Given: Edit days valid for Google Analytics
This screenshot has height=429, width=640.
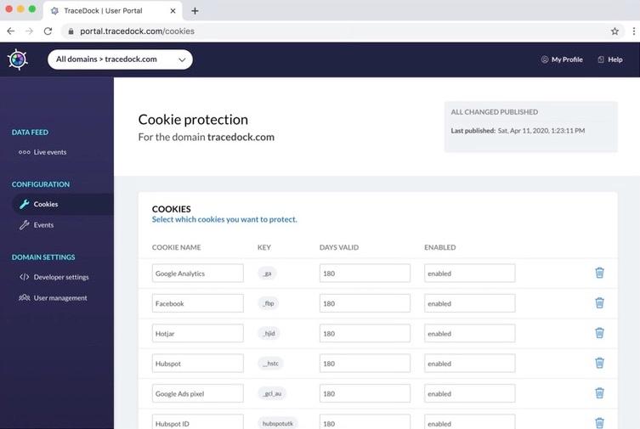Looking at the screenshot, I should point(365,274).
